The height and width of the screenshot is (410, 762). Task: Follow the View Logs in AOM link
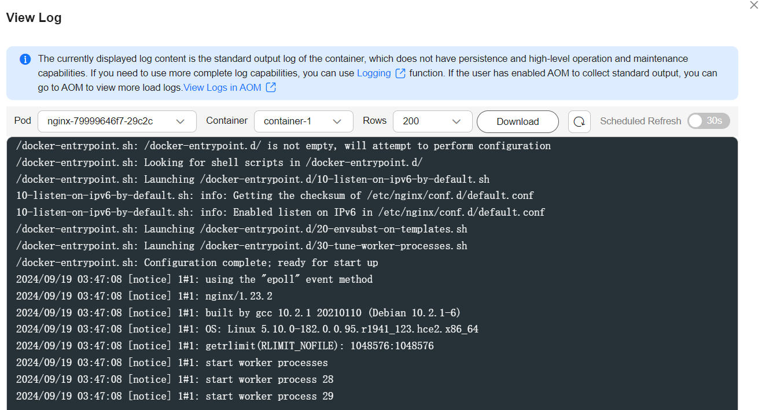tap(223, 88)
